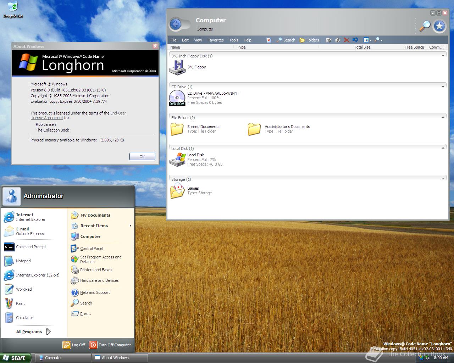Open Set Program Access and Defaults
Viewport: 454px width, 363px height.
pyautogui.click(x=101, y=259)
